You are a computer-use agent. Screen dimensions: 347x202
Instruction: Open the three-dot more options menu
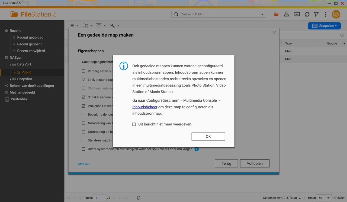[x=326, y=14]
